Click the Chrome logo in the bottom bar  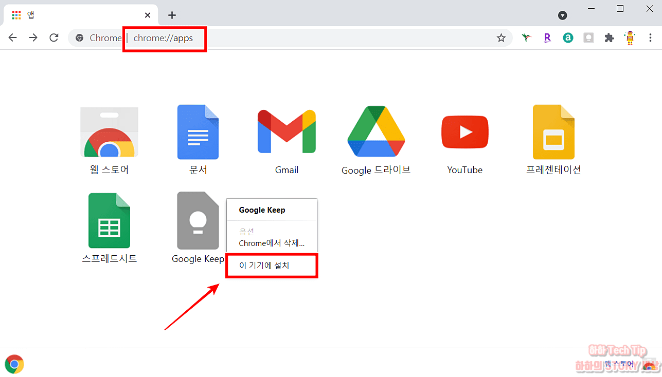(x=14, y=364)
